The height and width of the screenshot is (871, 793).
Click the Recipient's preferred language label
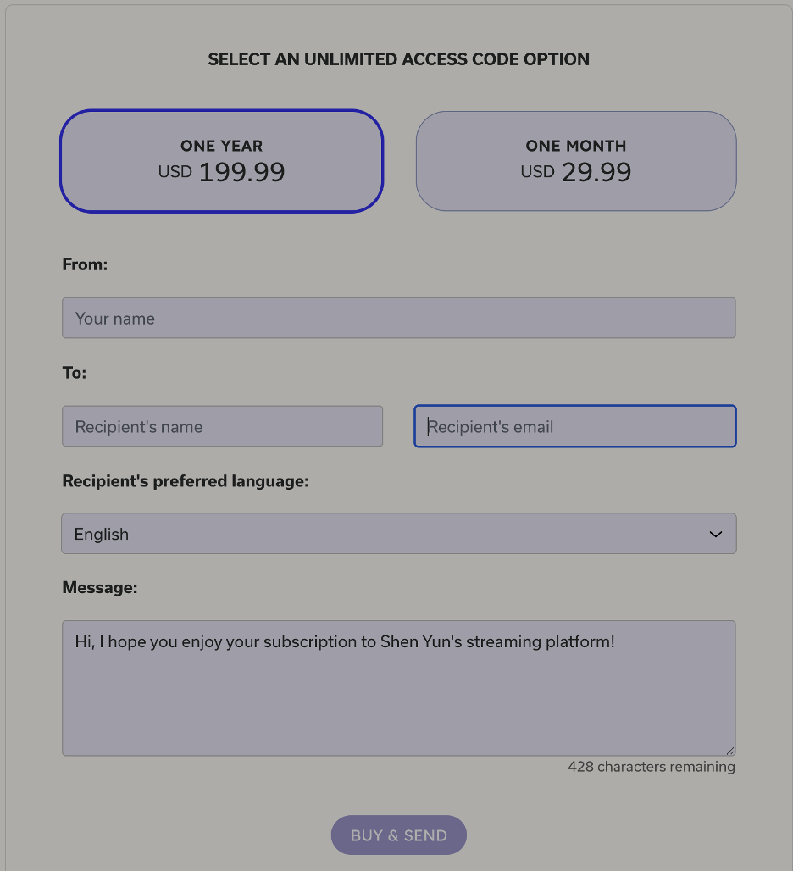(186, 481)
